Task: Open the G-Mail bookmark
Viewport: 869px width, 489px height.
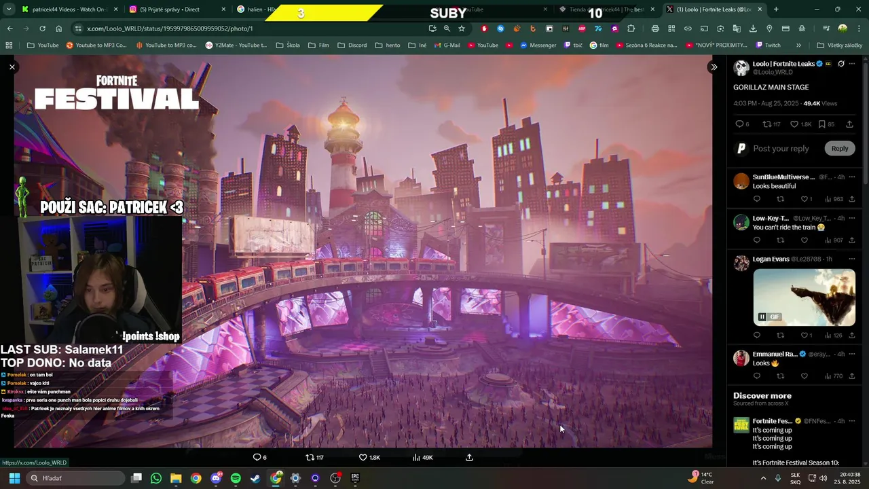Action: point(446,46)
